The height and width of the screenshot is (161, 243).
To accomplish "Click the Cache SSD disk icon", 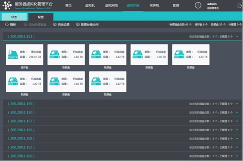I will pos(13,54).
